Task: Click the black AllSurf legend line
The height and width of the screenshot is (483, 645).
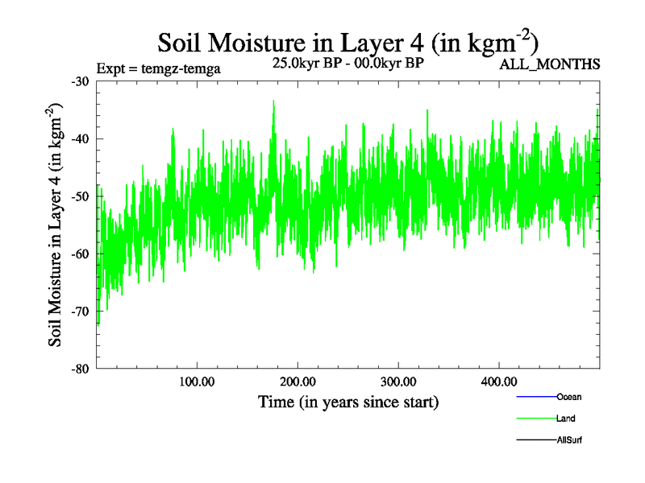Action: click(535, 440)
